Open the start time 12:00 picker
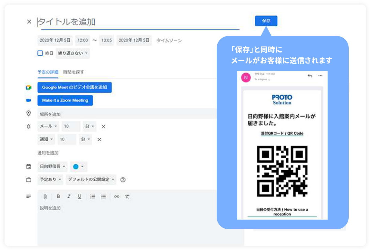This screenshot has width=371, height=251. coord(83,40)
